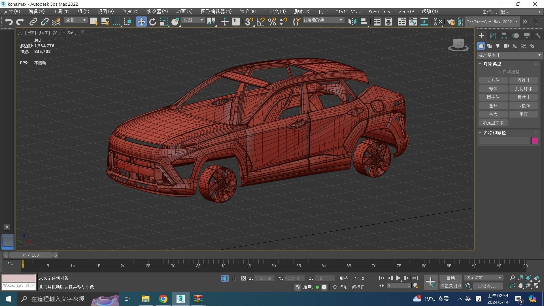Open the 视图 reference coordinate dropdown
The width and height of the screenshot is (544, 306).
193,20
